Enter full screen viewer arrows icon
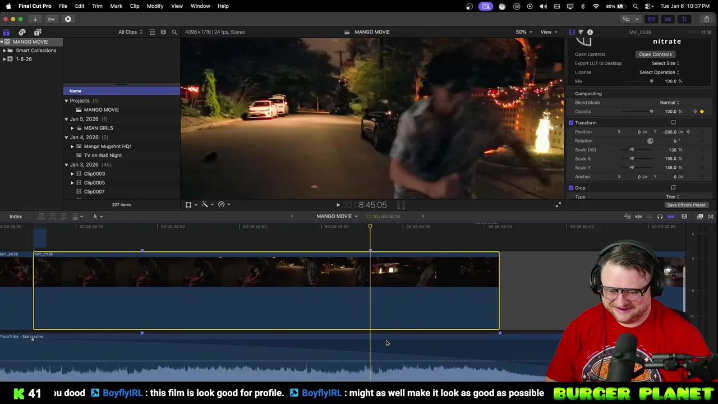This screenshot has width=718, height=404. tap(558, 205)
